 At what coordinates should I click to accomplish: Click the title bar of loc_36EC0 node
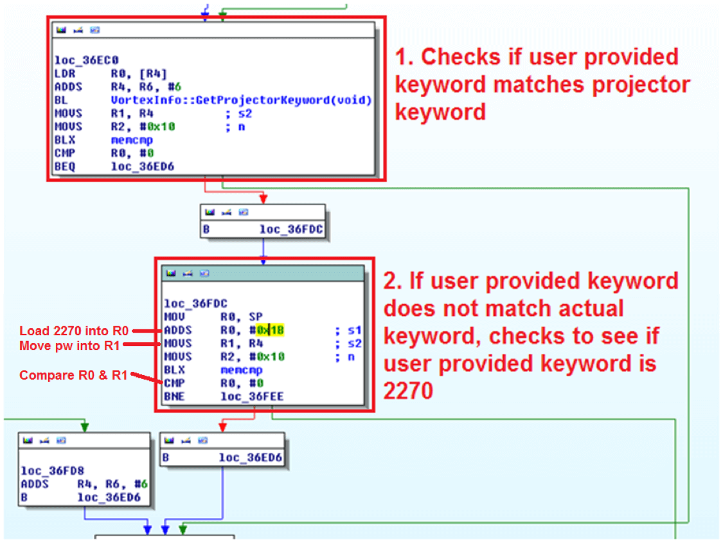[x=213, y=30]
